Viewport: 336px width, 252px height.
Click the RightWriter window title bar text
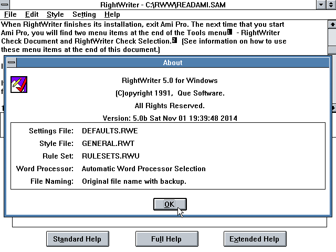pos(163,5)
